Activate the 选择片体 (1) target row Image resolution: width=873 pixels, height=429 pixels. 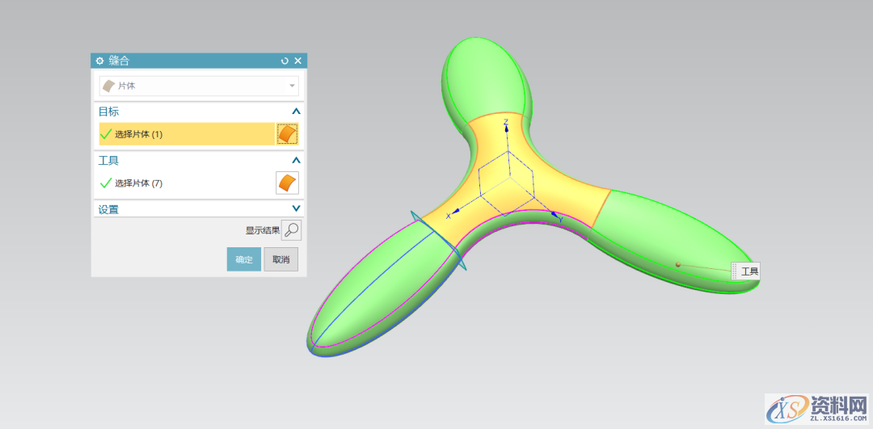pyautogui.click(x=186, y=134)
